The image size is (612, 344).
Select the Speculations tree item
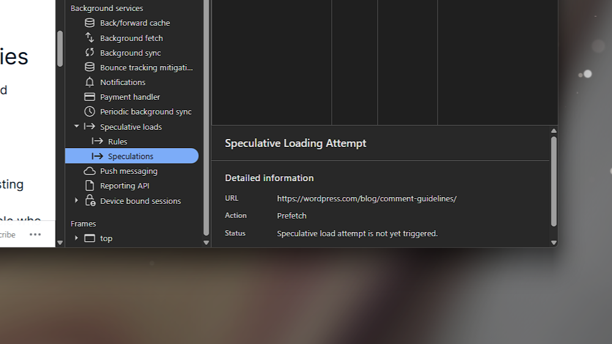tap(132, 156)
